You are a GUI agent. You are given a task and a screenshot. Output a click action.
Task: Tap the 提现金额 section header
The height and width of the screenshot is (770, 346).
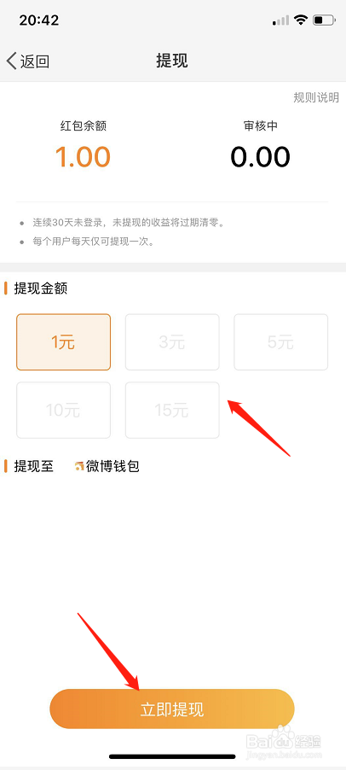point(41,289)
